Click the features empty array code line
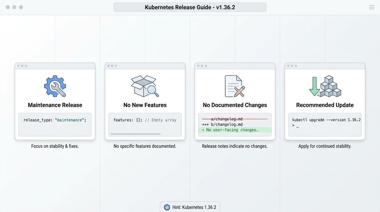 [x=145, y=120]
